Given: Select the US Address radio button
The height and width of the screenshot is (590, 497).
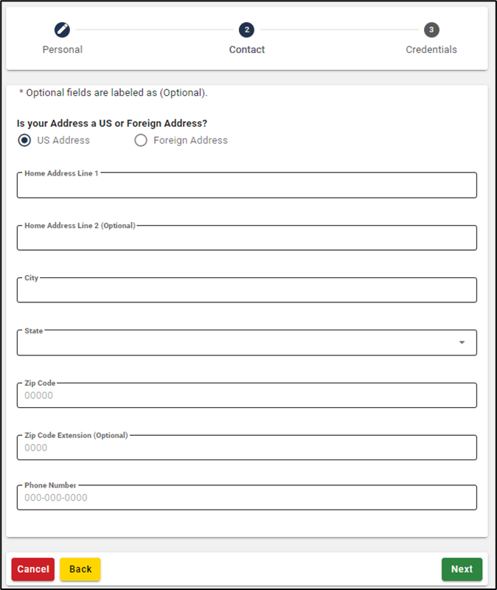Looking at the screenshot, I should (x=24, y=140).
